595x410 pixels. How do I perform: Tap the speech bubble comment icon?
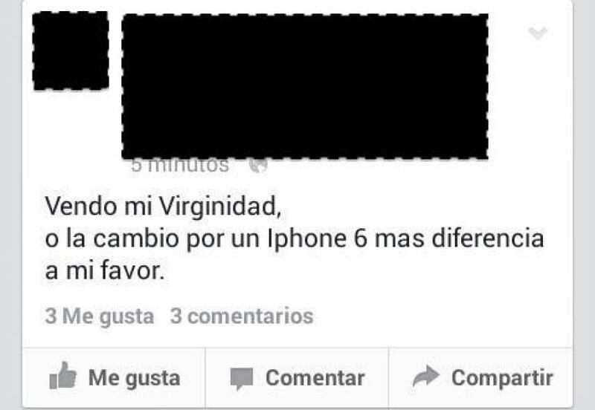(x=241, y=379)
